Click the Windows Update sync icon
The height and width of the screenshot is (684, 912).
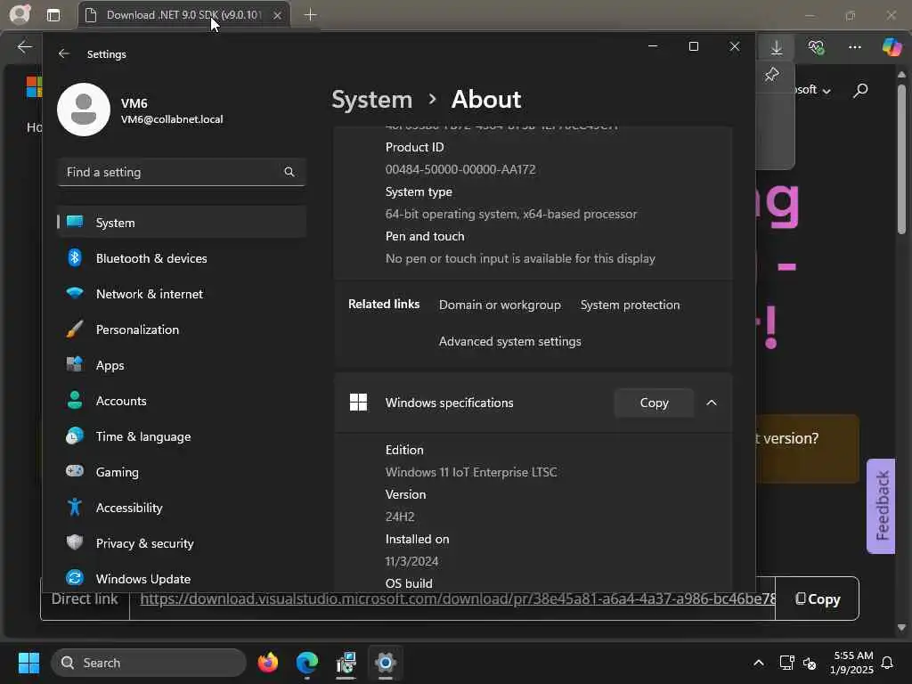click(x=75, y=577)
